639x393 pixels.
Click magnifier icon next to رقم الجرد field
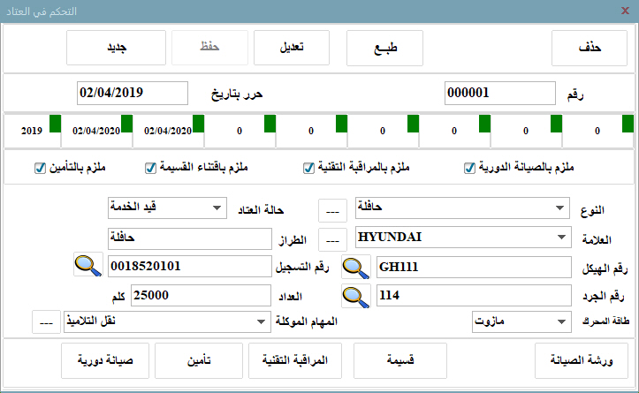point(356,295)
